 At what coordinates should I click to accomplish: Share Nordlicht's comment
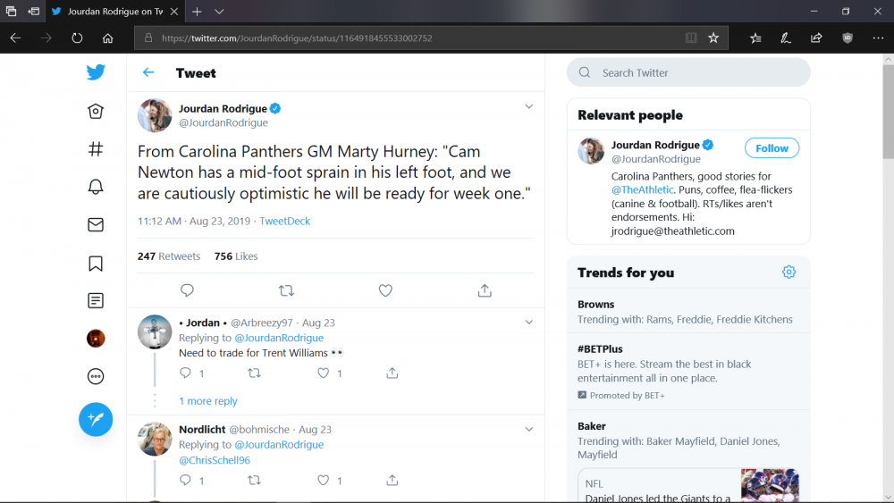point(392,480)
